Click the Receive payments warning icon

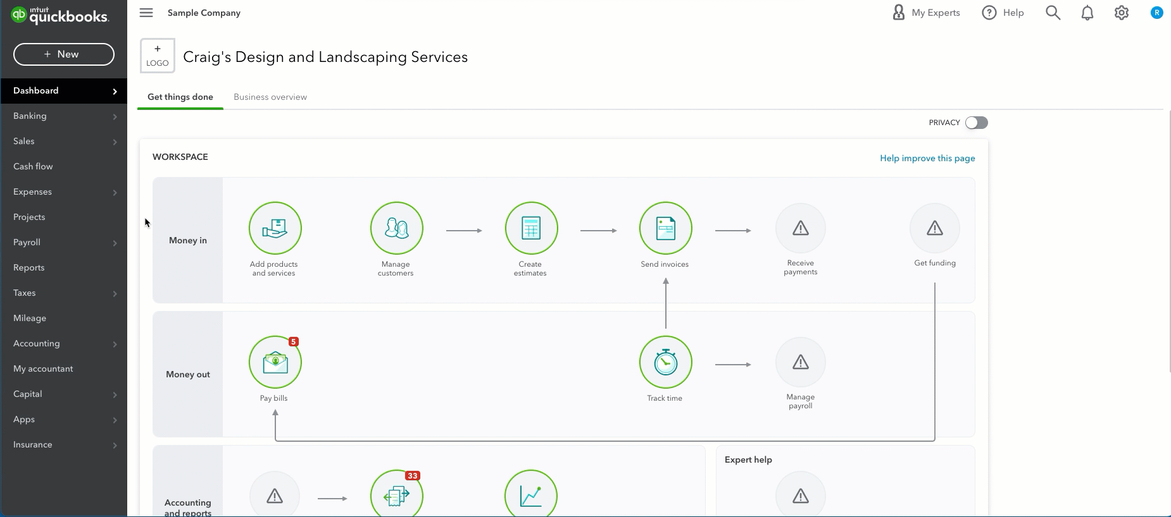(x=800, y=228)
